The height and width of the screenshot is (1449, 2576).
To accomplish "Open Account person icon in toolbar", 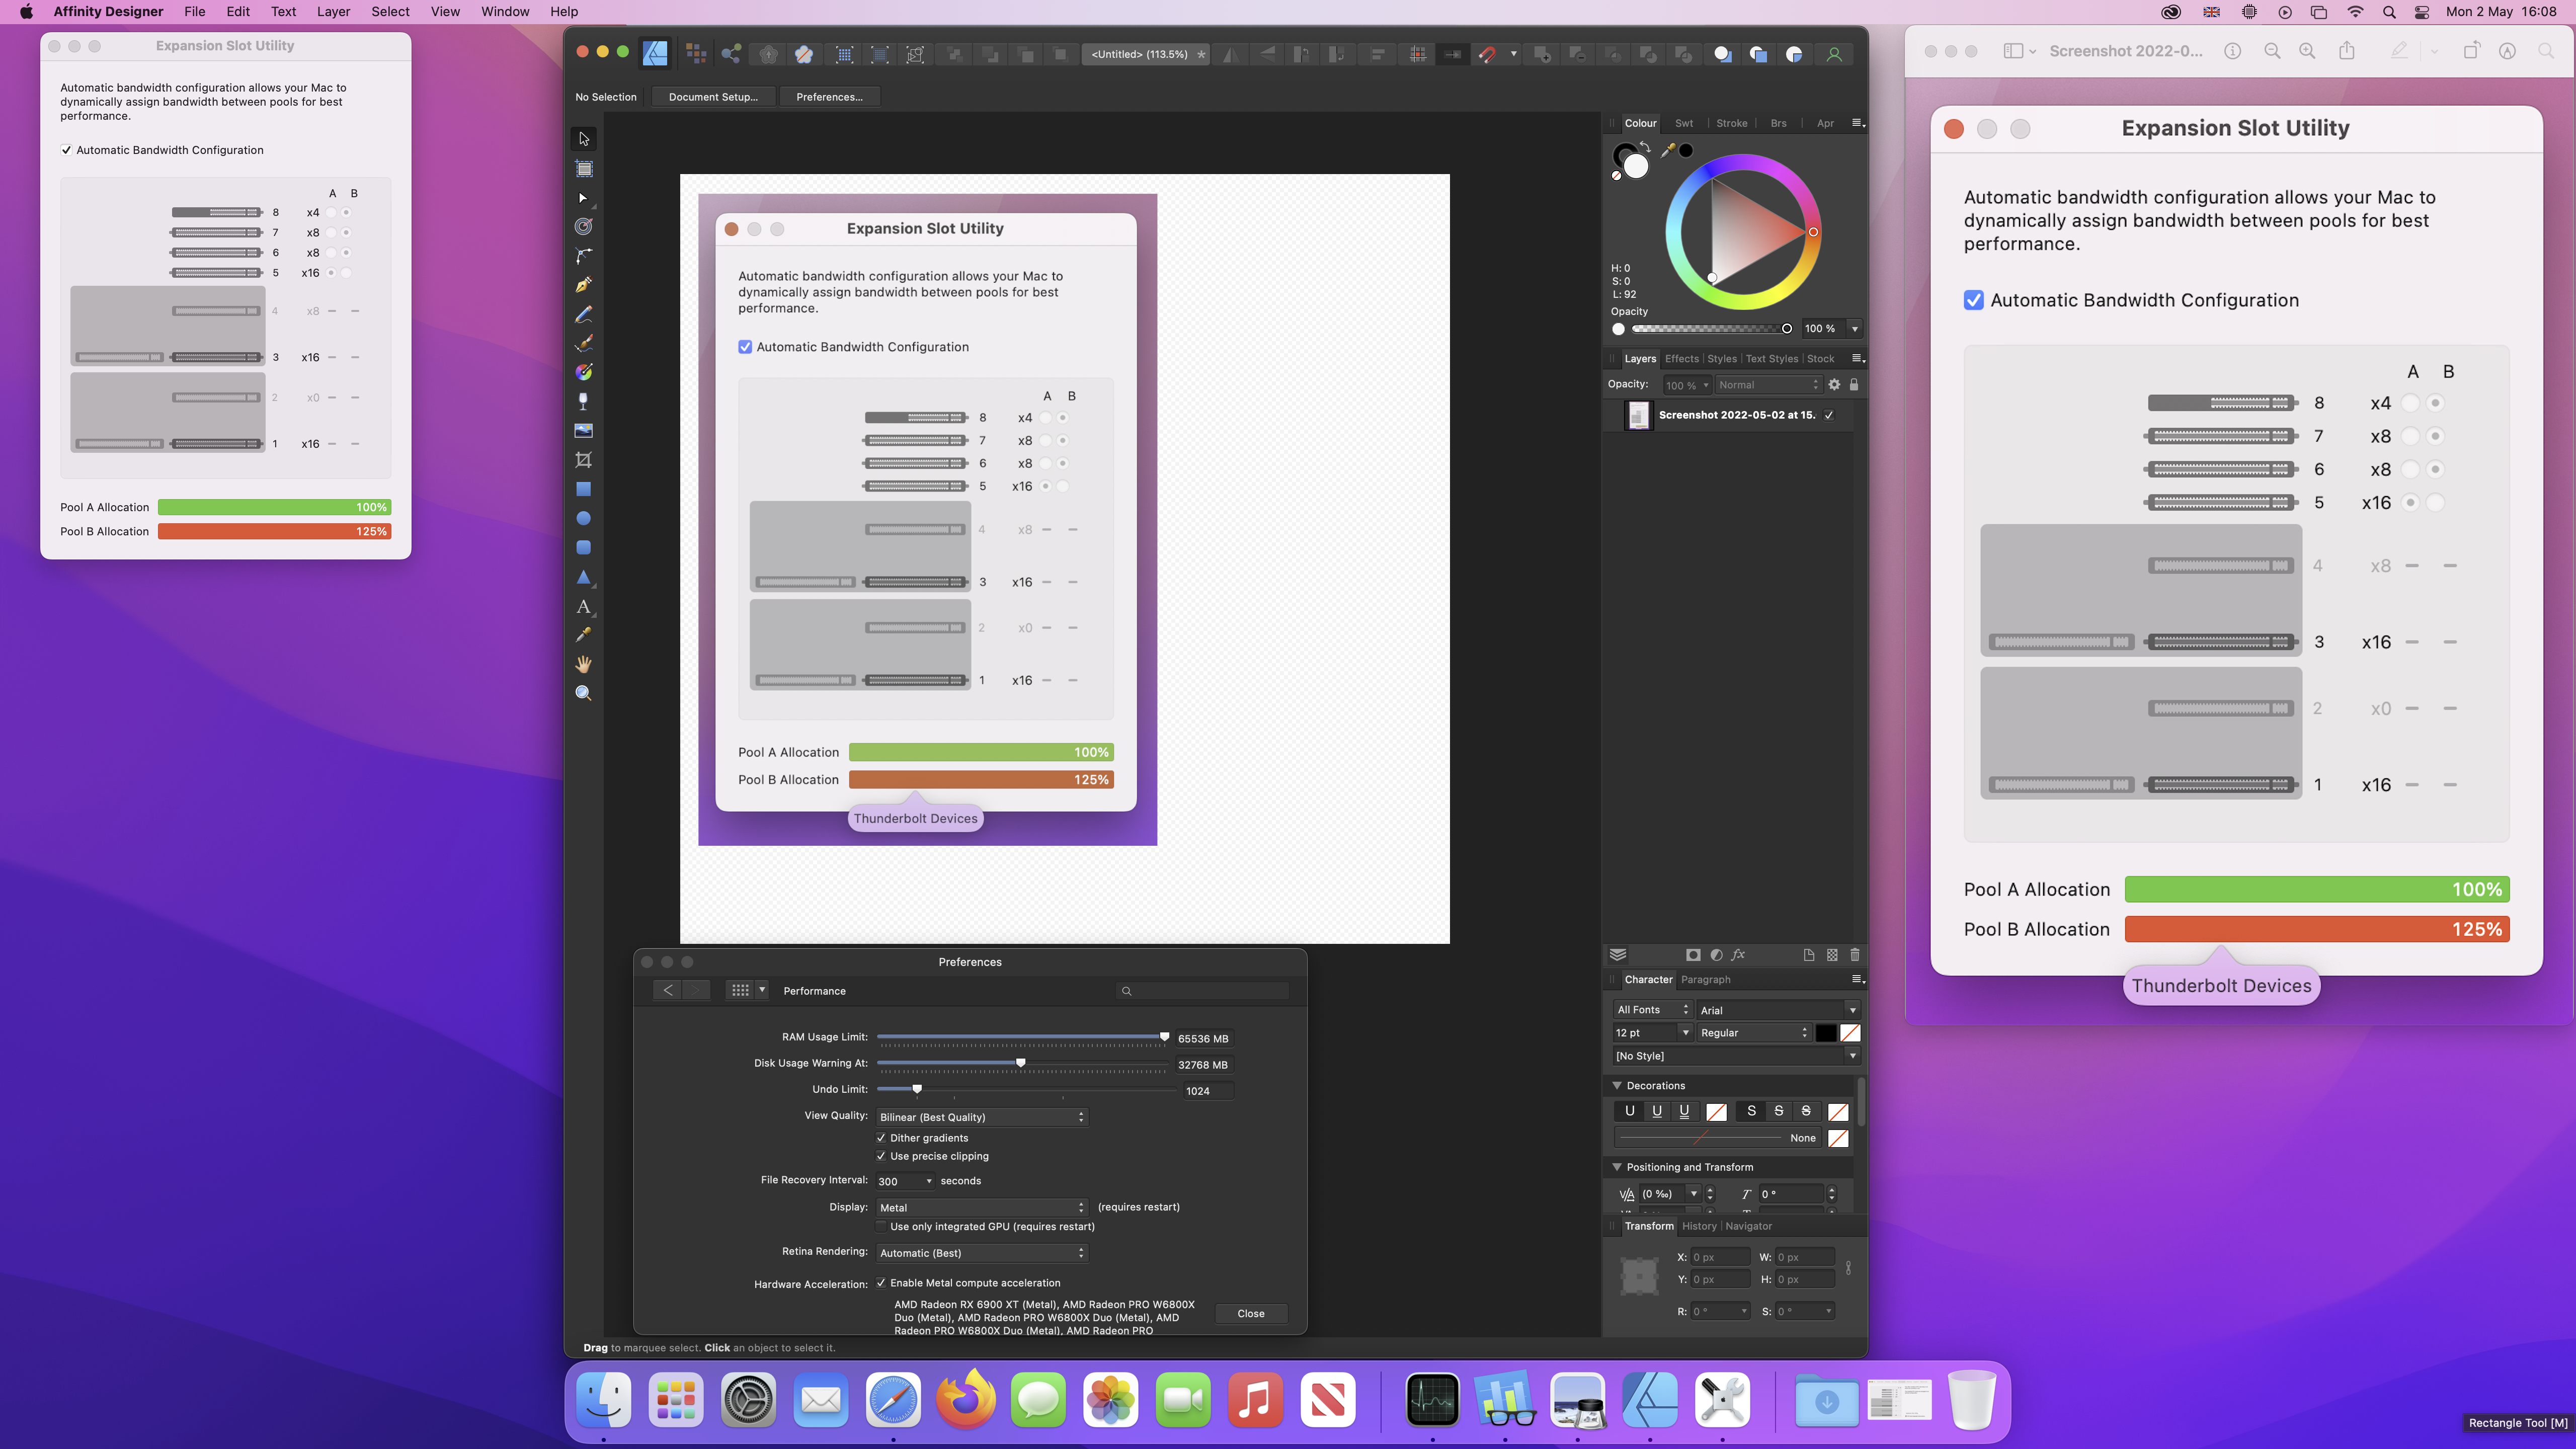I will [x=1834, y=54].
